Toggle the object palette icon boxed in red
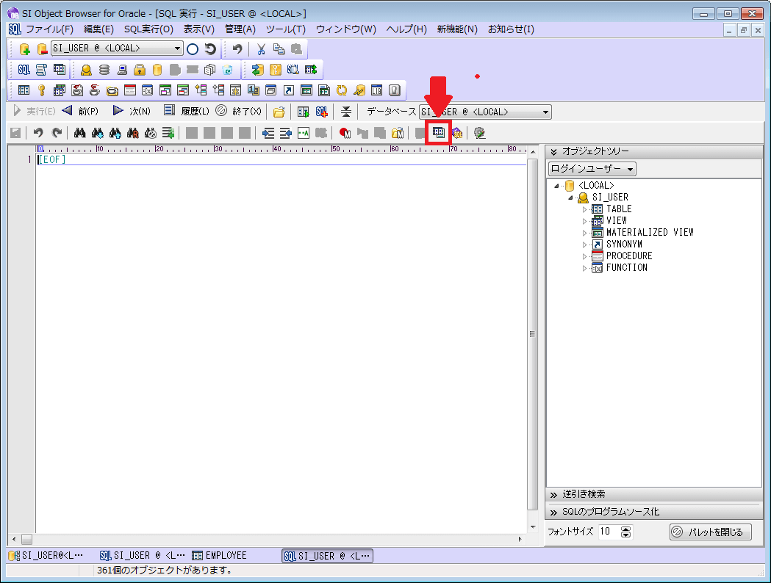771x583 pixels. 439,133
